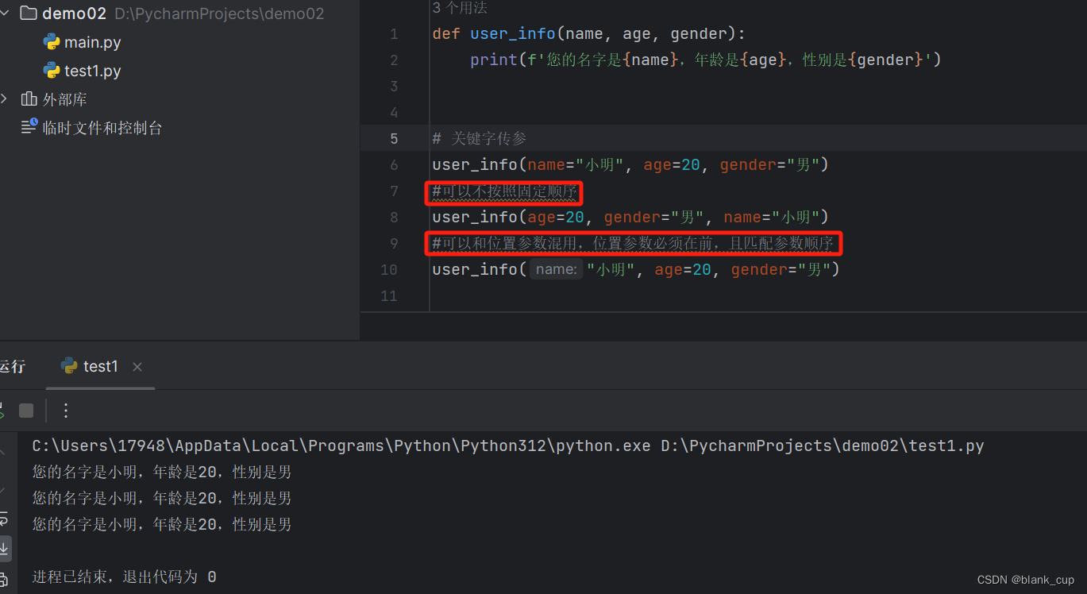Click the print f-string on line 2
1087x594 pixels.
tap(706, 60)
